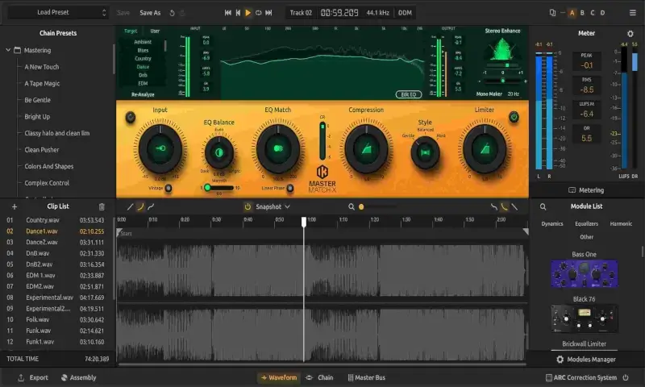Choose the linear fade-out shape
The image size is (645, 387).
tap(514, 207)
